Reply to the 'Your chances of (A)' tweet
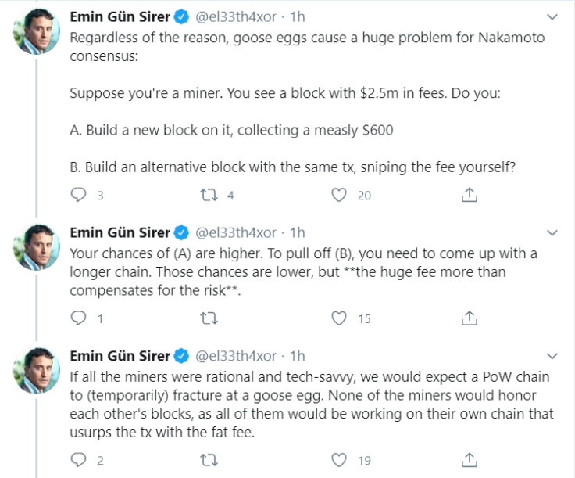 click(x=78, y=318)
